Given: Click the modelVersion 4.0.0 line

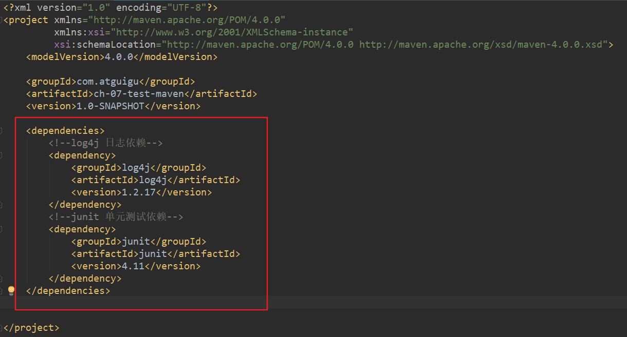Looking at the screenshot, I should [x=122, y=57].
